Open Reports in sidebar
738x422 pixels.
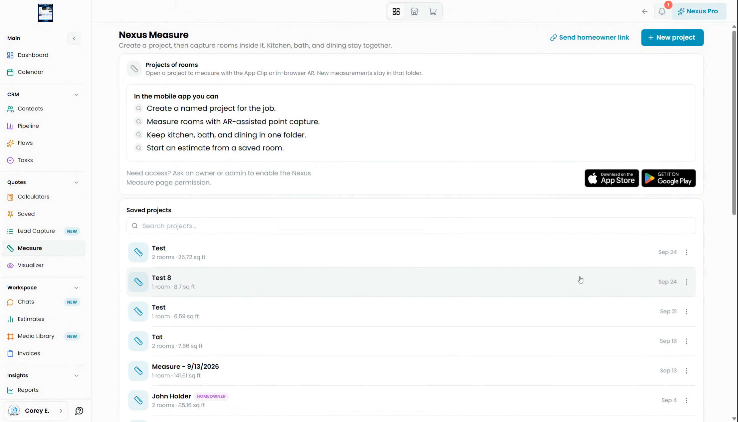(44, 390)
